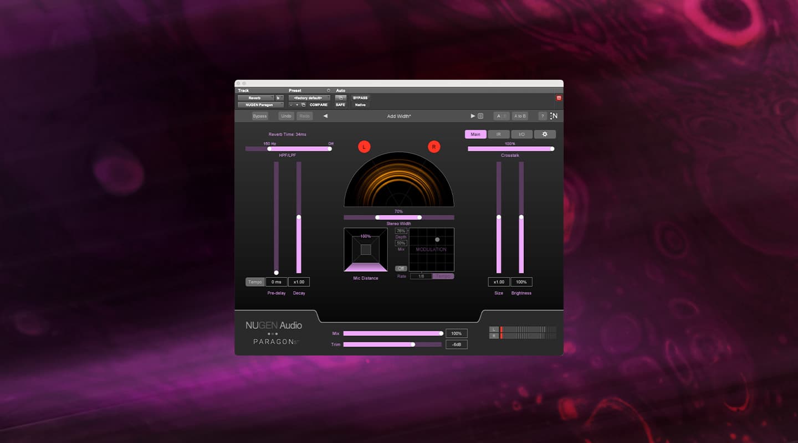Click the Trim slider
Screen dimensions: 798x443
pos(392,344)
